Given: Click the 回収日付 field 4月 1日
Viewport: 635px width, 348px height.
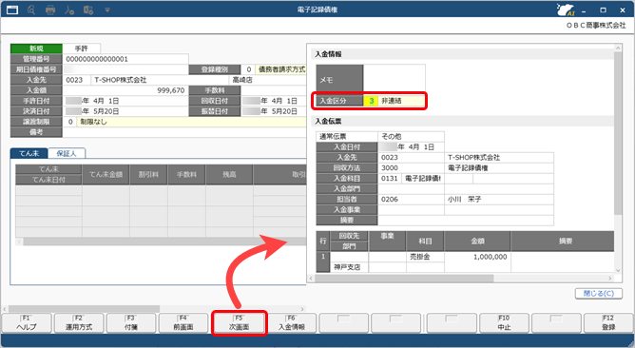Looking at the screenshot, I should (274, 101).
